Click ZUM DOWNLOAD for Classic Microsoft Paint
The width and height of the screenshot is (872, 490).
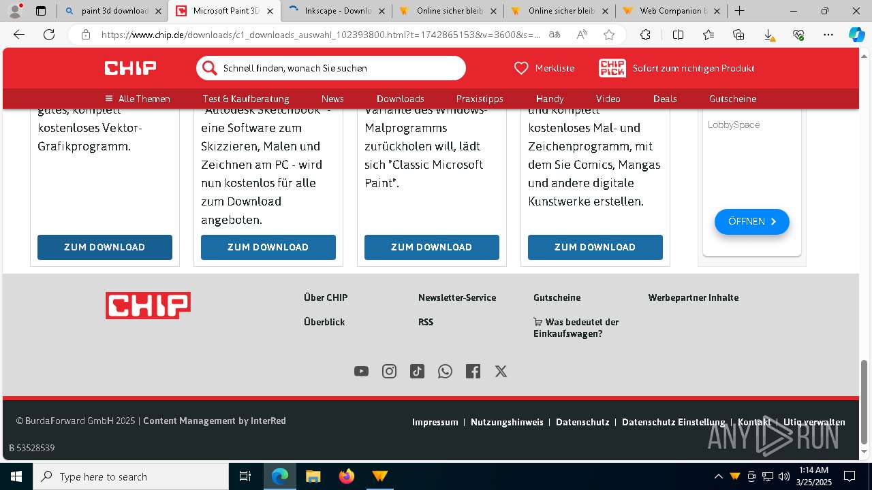click(x=432, y=247)
